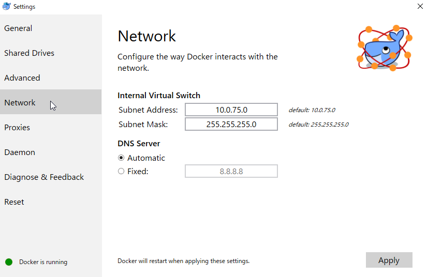Image resolution: width=427 pixels, height=277 pixels.
Task: Click the Docker whale network illustration
Action: pyautogui.click(x=385, y=48)
